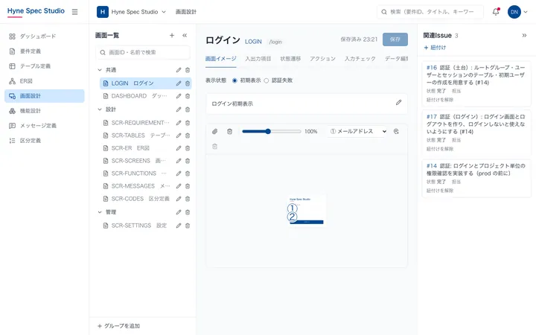Collapse the 画面一覧 panel

(185, 35)
